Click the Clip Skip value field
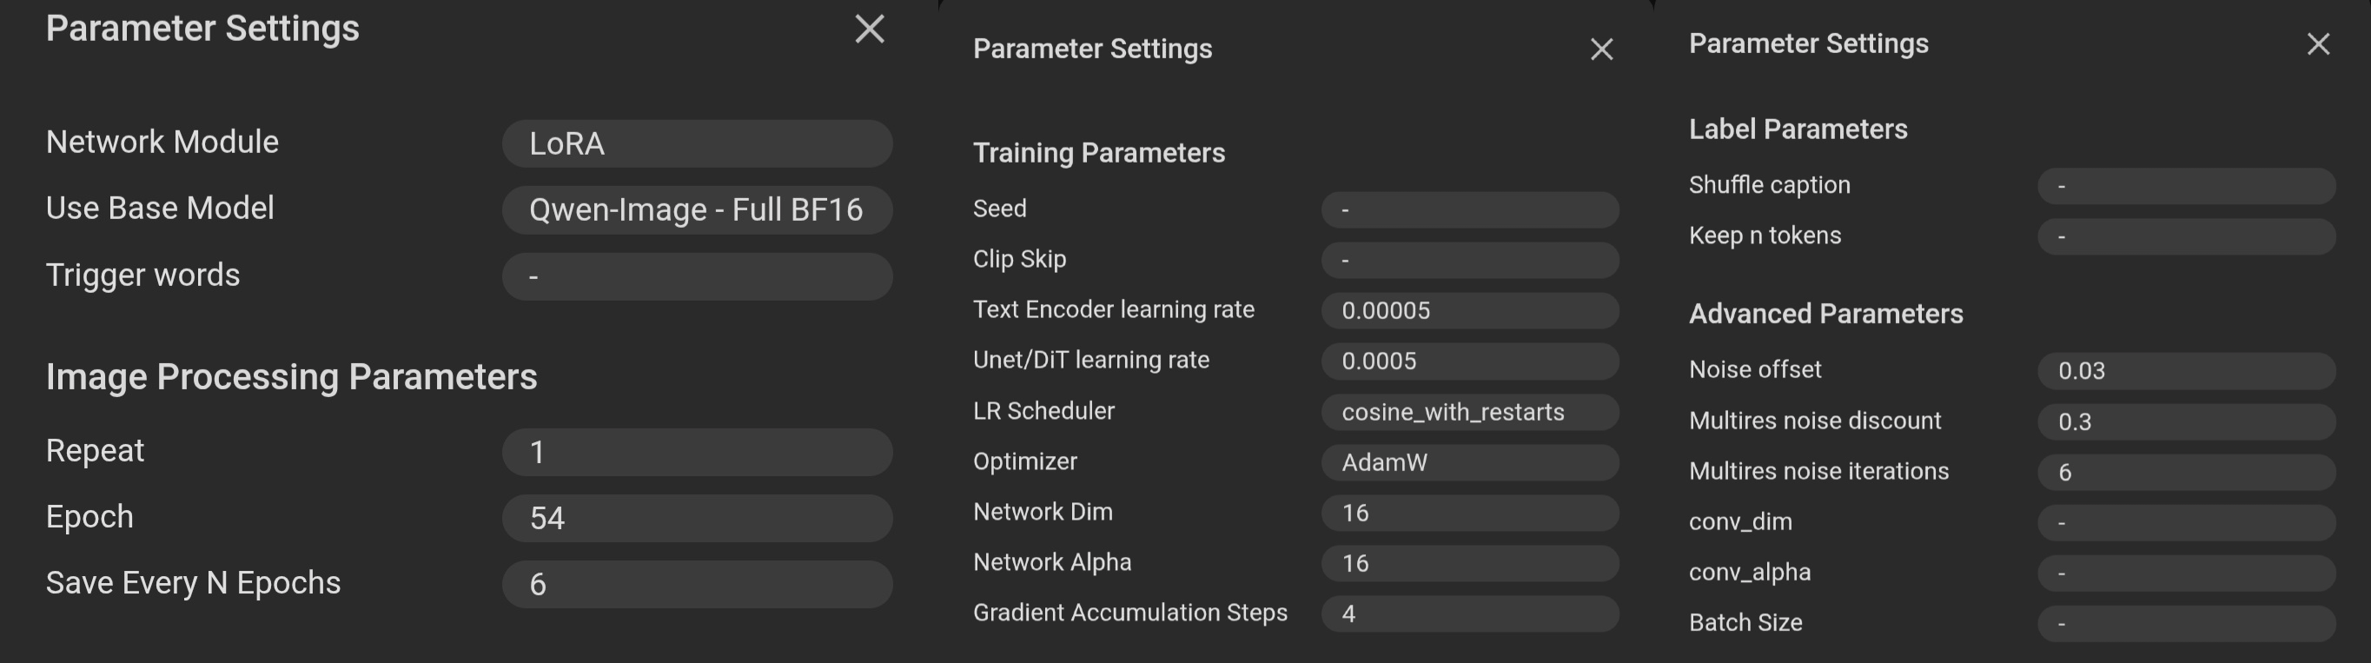The height and width of the screenshot is (663, 2371). point(1470,261)
